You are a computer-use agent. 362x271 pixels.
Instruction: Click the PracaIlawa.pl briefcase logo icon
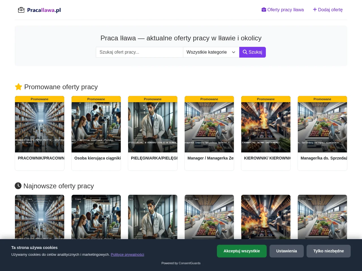[x=21, y=10]
